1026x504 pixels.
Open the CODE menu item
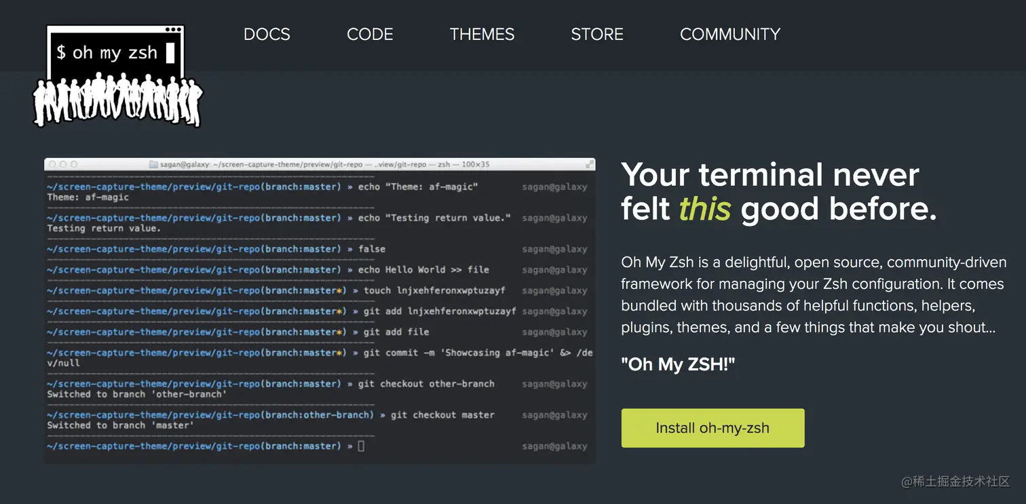coord(370,35)
